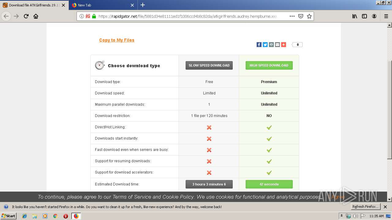Open the Firefox Library icon
This screenshot has width=392, height=220.
[x=355, y=16]
